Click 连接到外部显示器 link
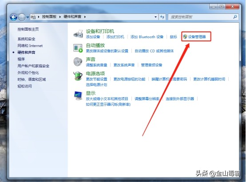Viewport: 246px width, 182px height. click(180, 99)
